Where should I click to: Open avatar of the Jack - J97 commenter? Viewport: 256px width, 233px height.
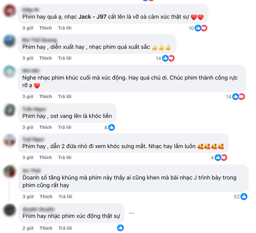[x=10, y=11]
